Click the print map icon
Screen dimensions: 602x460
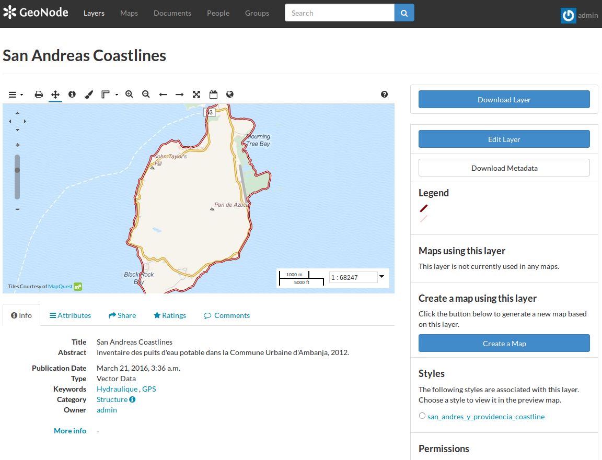coord(39,95)
